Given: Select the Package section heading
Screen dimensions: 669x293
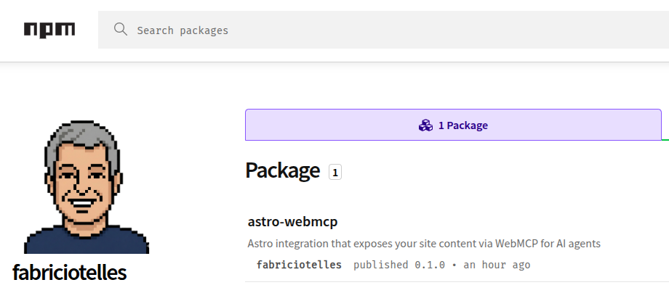Looking at the screenshot, I should 283,170.
